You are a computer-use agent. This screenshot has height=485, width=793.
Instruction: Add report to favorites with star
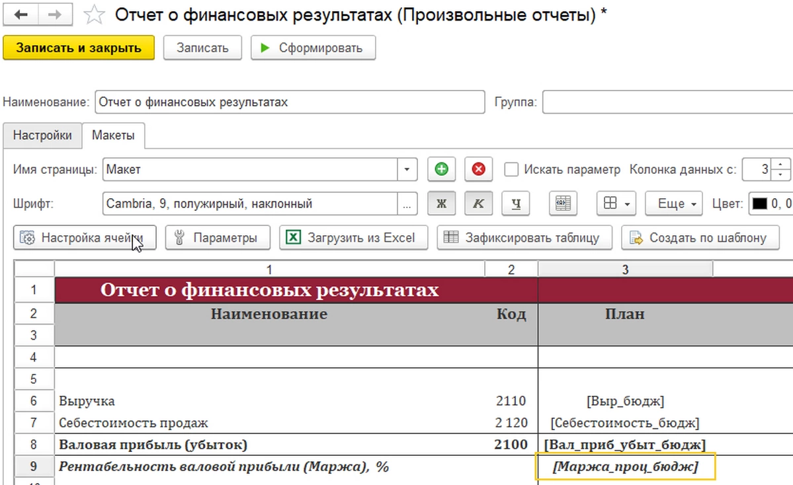[x=94, y=15]
